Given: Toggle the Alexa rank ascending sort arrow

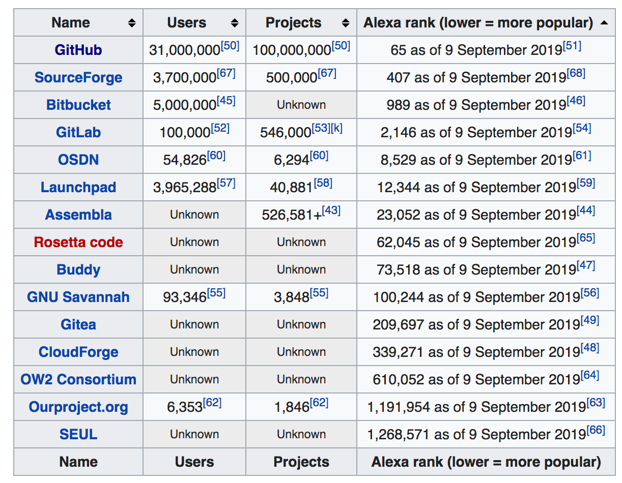Looking at the screenshot, I should (x=604, y=23).
